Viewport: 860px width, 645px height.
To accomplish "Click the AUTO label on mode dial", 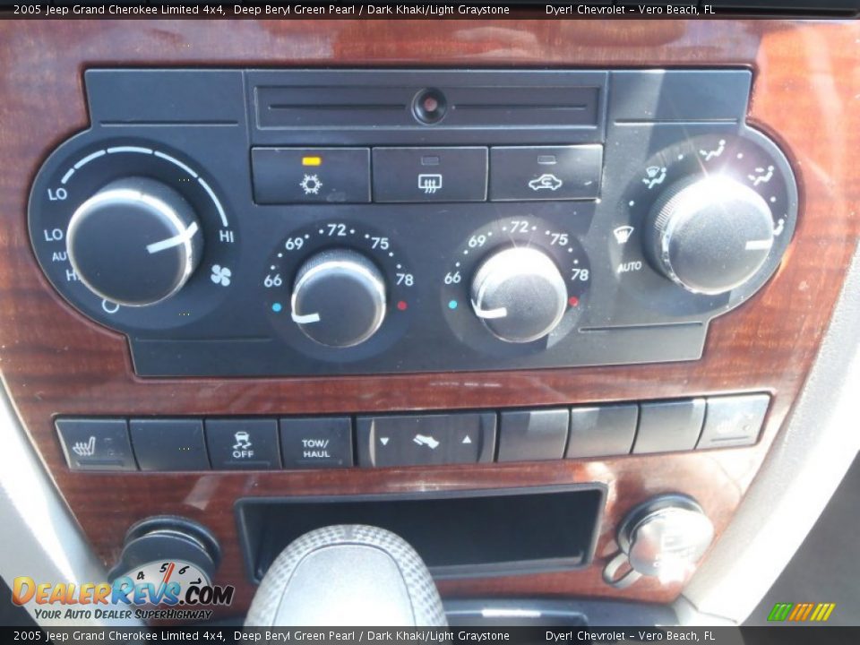I will [x=629, y=267].
